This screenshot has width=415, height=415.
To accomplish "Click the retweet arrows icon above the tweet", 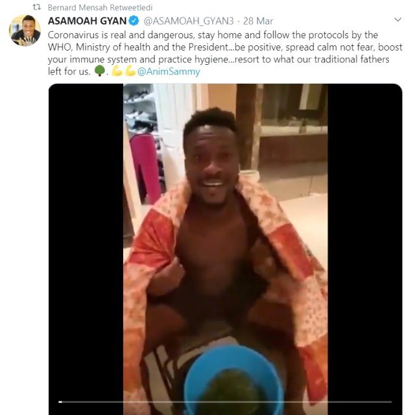I will point(36,7).
